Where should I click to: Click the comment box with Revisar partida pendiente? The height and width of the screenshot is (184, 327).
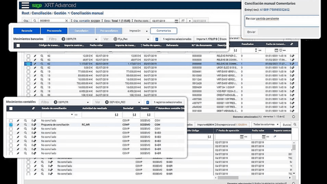tap(282, 21)
